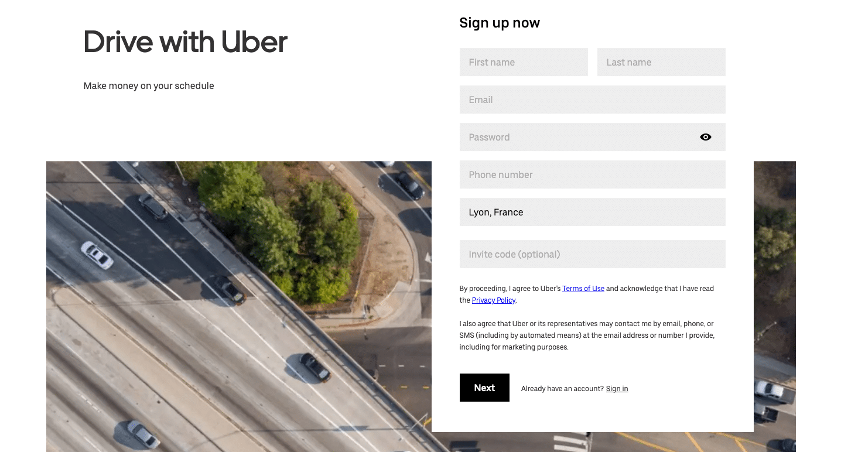Focus the First name field
This screenshot has width=841, height=452.
click(x=524, y=62)
